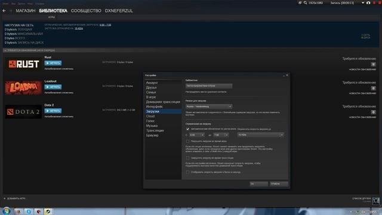Select Аккаунт in settings sidebar
Image resolution: width=382 pixels, height=215 pixels.
click(152, 82)
